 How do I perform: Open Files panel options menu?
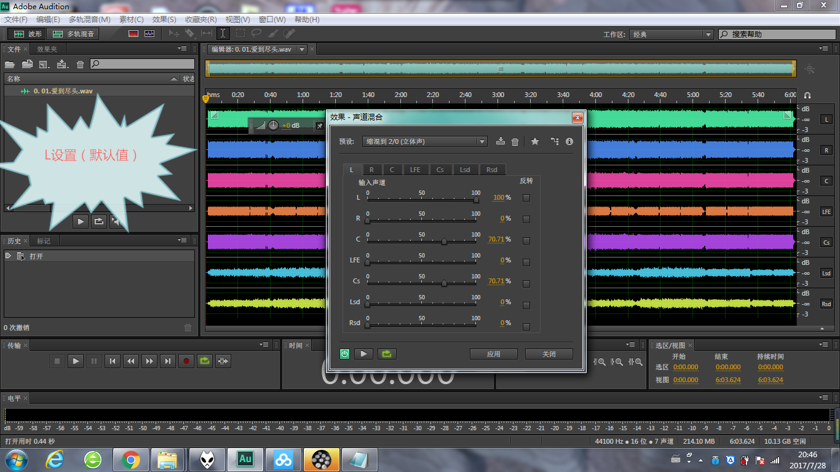[182, 49]
